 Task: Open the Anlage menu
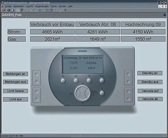(8, 6)
